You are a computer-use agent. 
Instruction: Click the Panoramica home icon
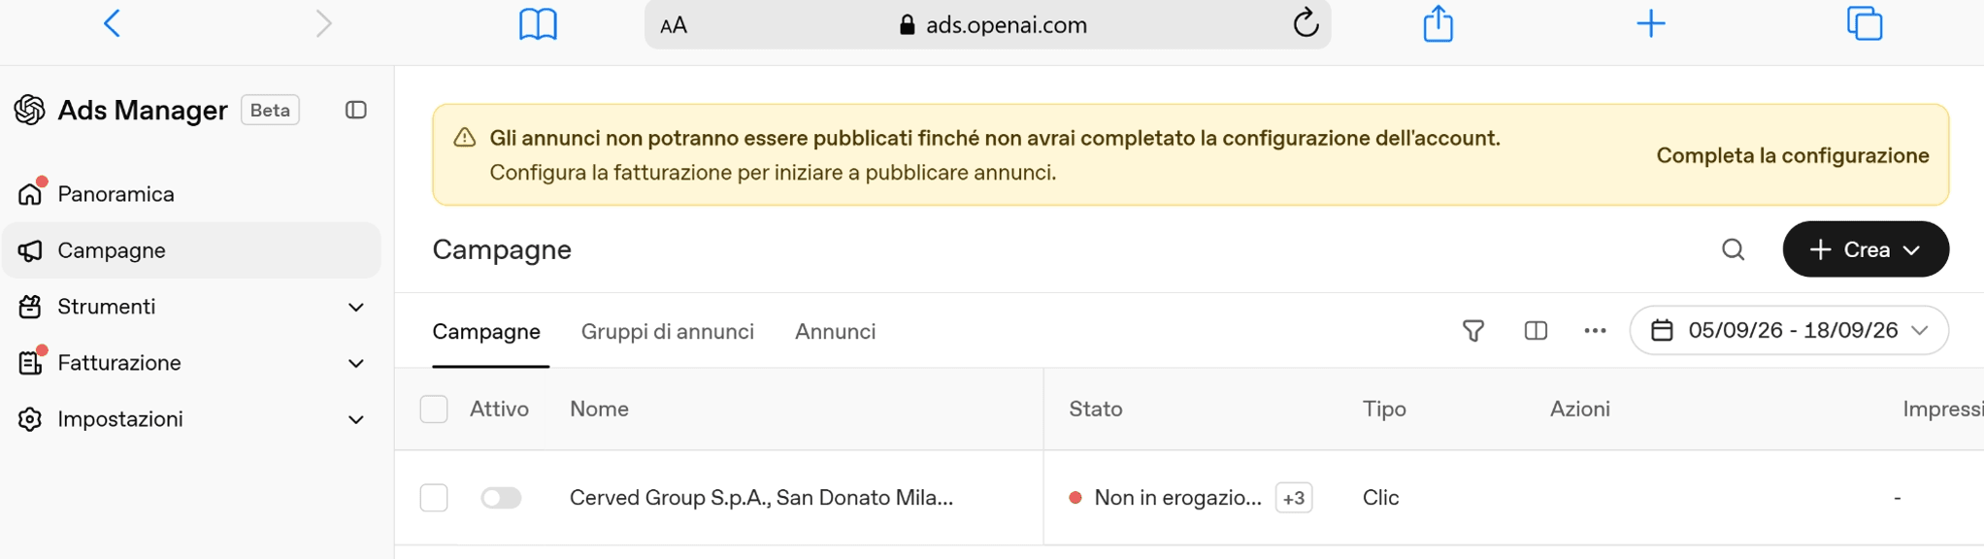tap(30, 194)
